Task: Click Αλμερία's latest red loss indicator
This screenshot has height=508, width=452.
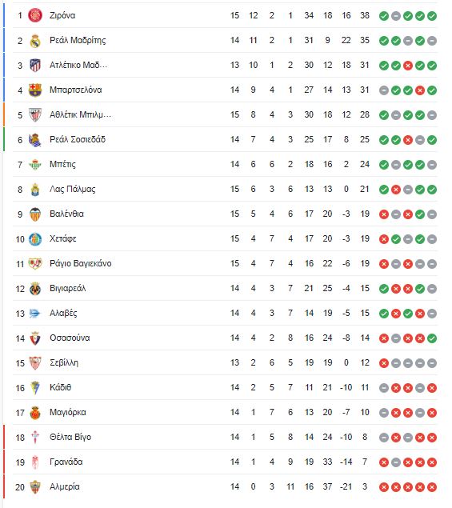Action: [x=432, y=487]
